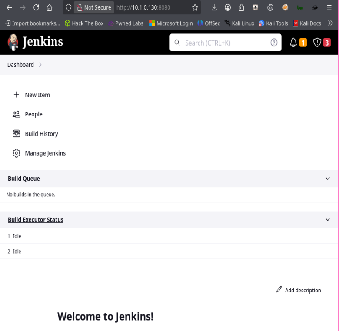Viewport: 339px width, 331px height.
Task: Open OffSec bookmark
Action: (209, 23)
